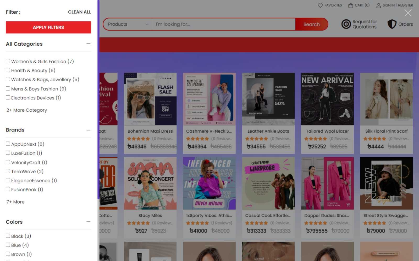The height and width of the screenshot is (261, 419).
Task: Focus the I'm looking for search field
Action: [224, 24]
